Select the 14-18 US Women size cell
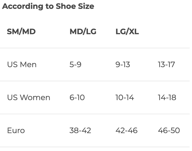 (x=167, y=98)
